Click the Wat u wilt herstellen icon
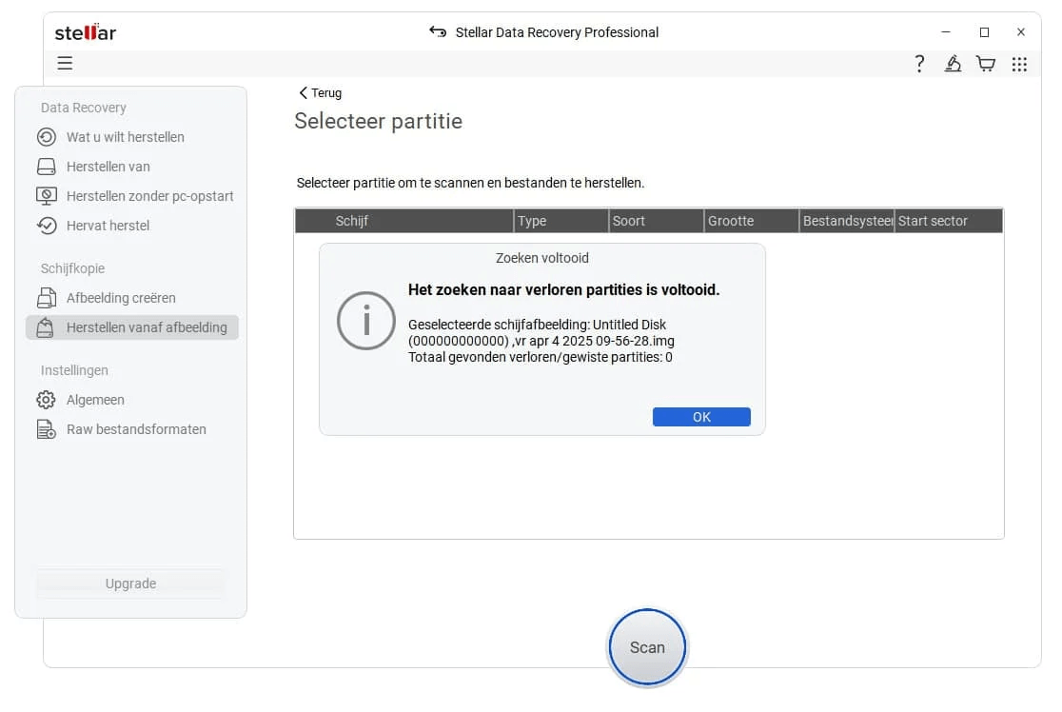1062x712 pixels. [x=46, y=137]
